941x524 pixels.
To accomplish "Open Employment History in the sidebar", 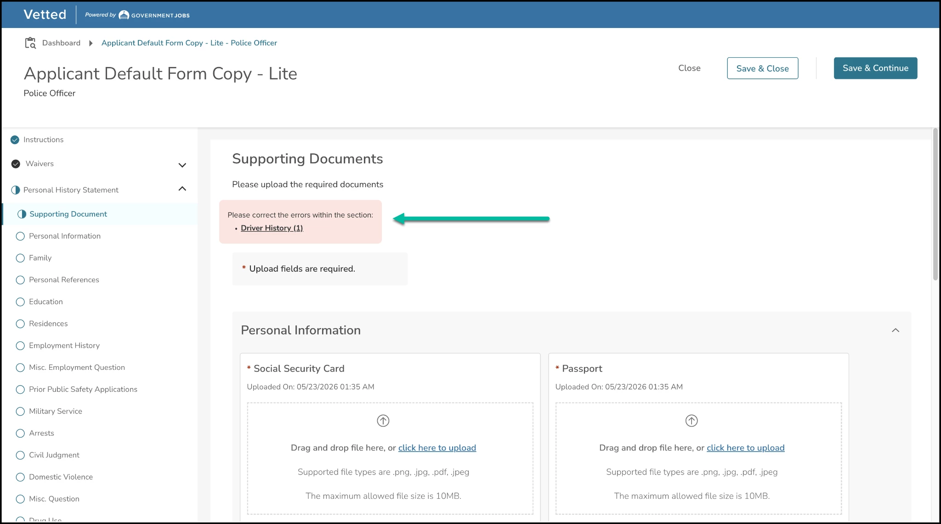I will click(x=64, y=346).
